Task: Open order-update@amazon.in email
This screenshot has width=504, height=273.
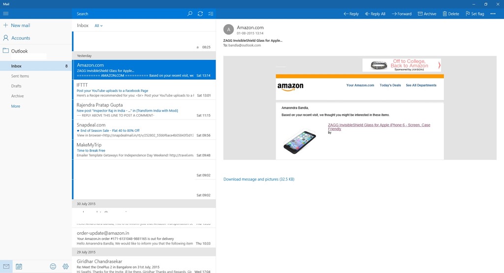Action: [x=144, y=238]
